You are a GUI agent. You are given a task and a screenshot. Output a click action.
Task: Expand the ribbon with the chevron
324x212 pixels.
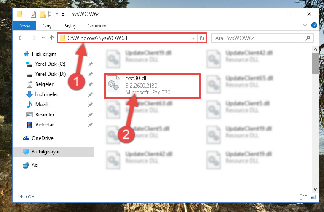point(305,25)
